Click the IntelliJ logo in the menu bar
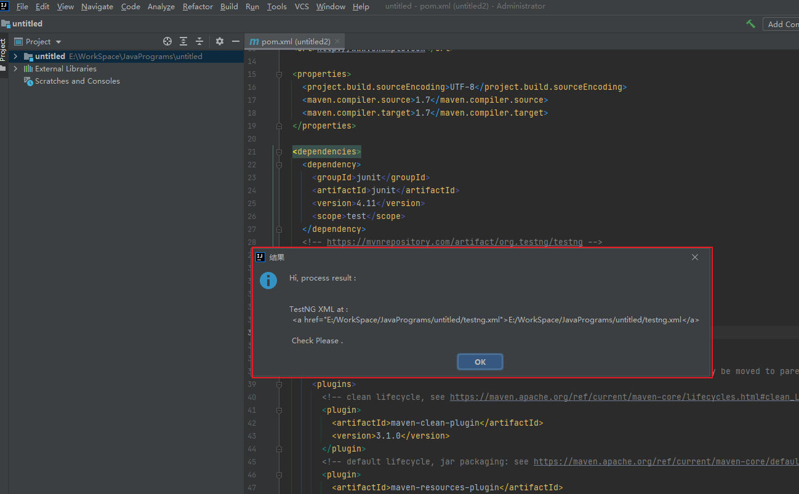 tap(5, 6)
